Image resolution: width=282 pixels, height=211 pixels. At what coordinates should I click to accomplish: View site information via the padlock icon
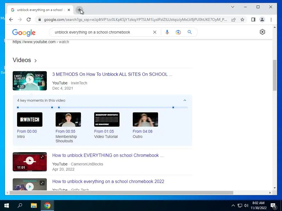coord(40,20)
